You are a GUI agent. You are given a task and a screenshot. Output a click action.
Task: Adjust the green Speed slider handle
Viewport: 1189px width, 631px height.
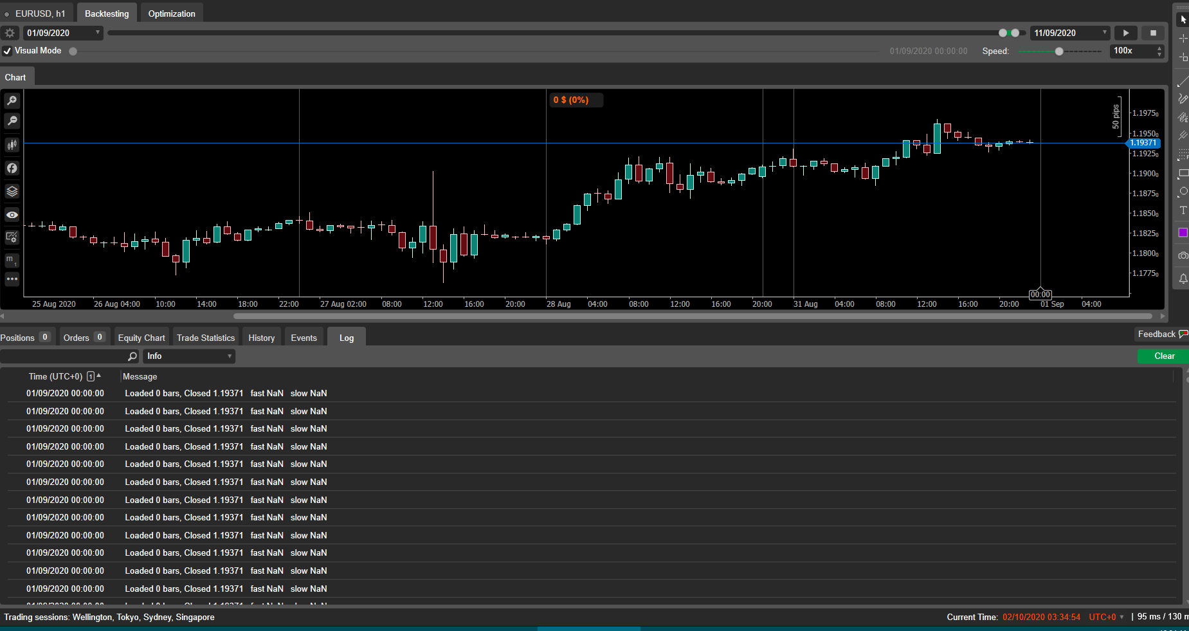(x=1059, y=51)
